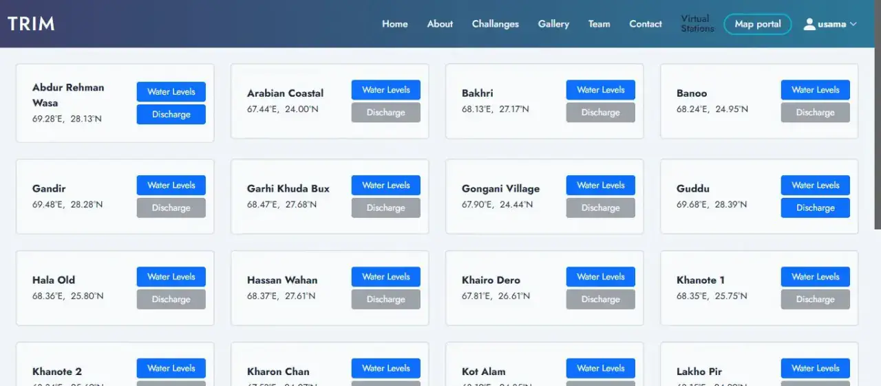View Water Levels for Hassan Wahan

click(x=386, y=277)
